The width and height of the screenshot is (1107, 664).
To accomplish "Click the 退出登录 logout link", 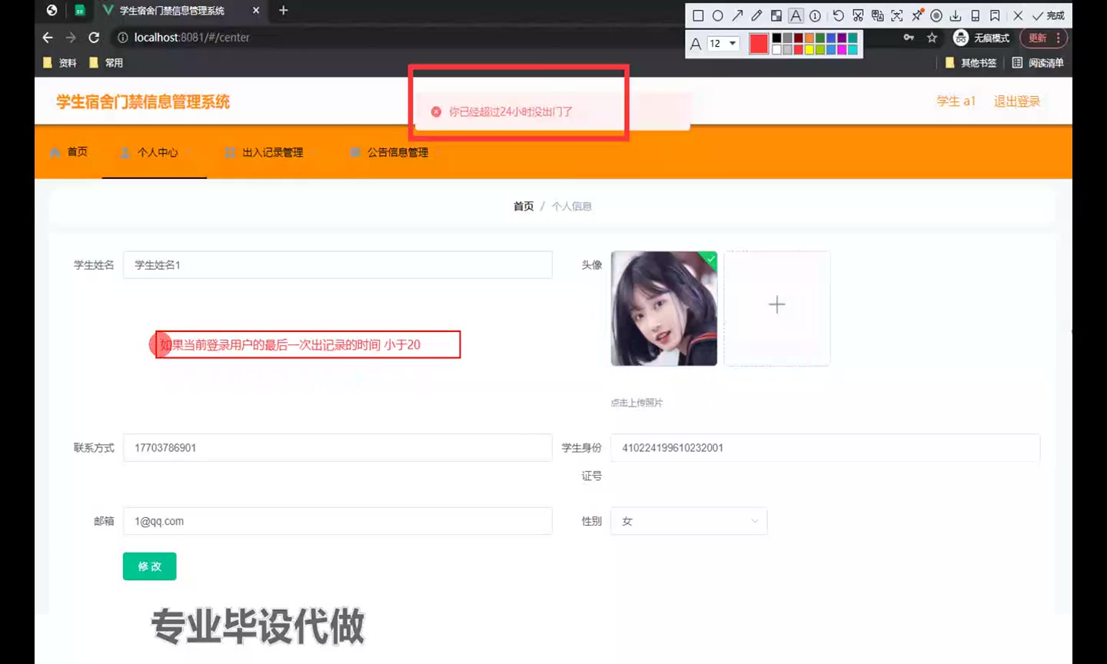I will 1016,101.
